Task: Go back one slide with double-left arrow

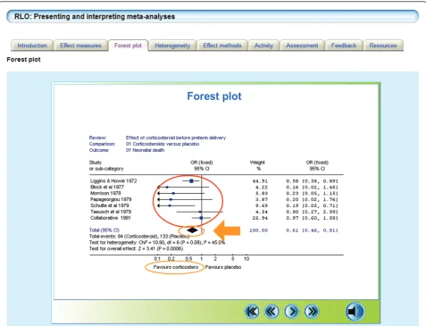Action: tap(271, 312)
